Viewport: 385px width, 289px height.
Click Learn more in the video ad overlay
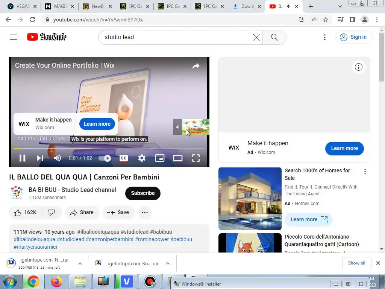pos(97,124)
